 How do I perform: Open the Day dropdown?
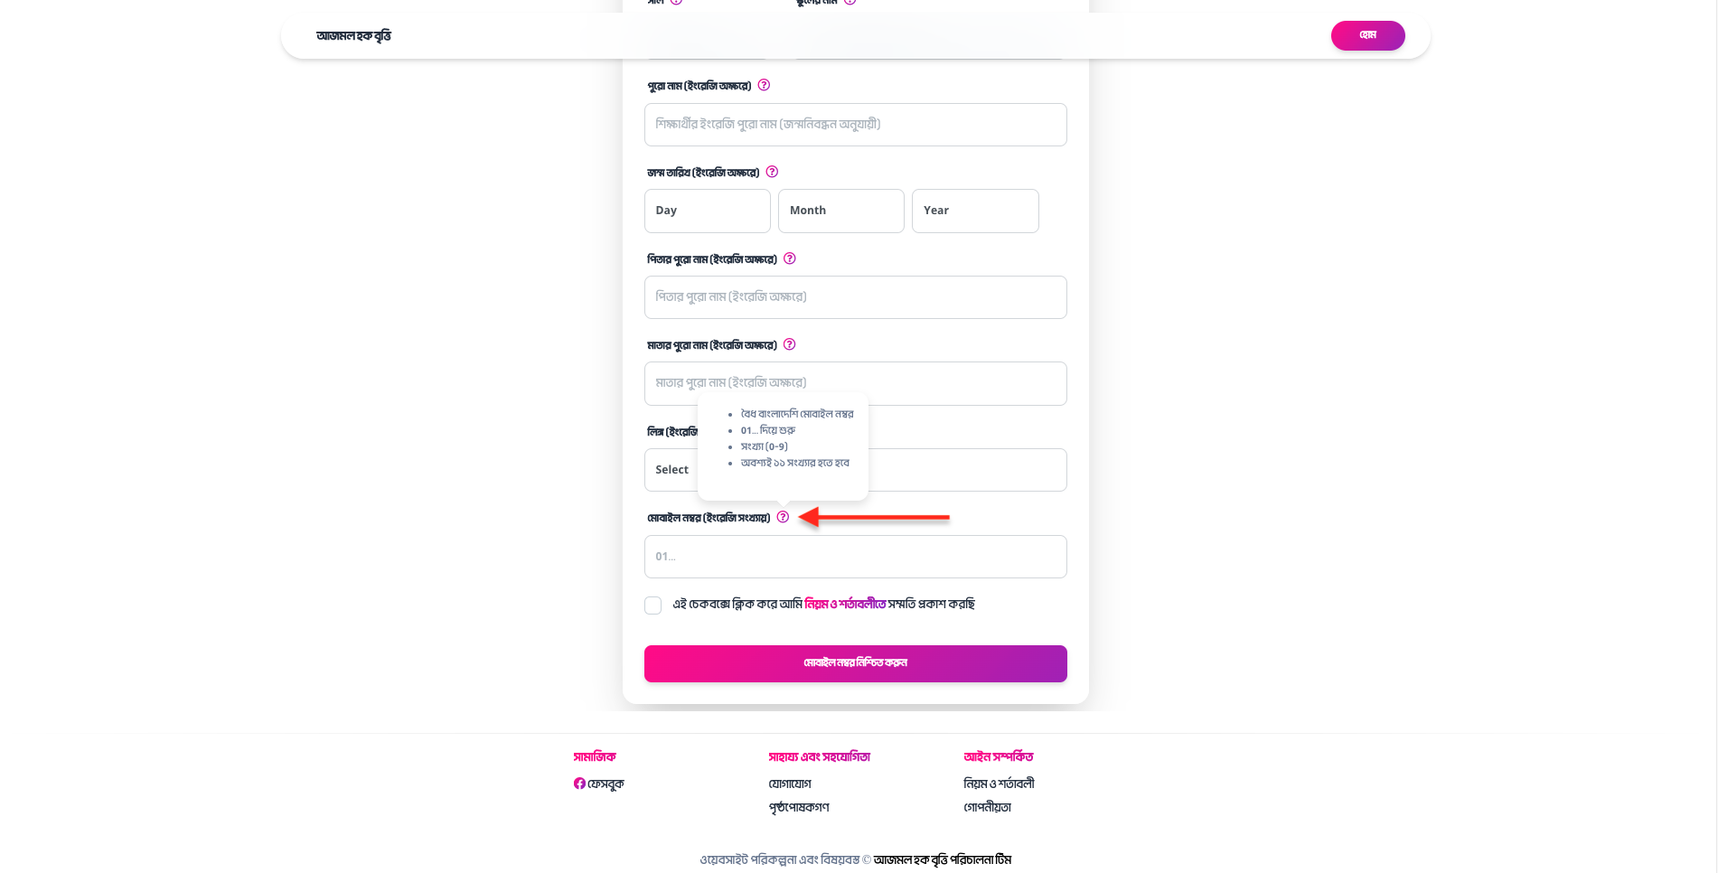707,211
